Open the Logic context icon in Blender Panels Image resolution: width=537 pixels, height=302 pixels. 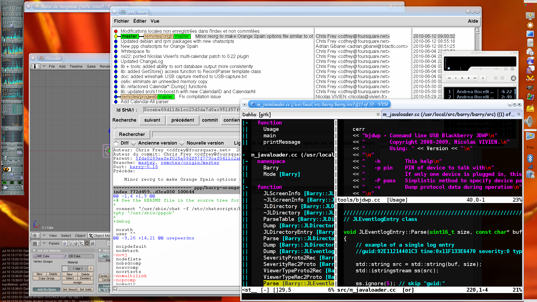pyautogui.click(x=64, y=243)
